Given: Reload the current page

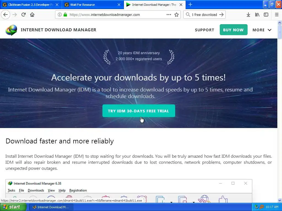Looking at the screenshot, I should tap(23, 15).
